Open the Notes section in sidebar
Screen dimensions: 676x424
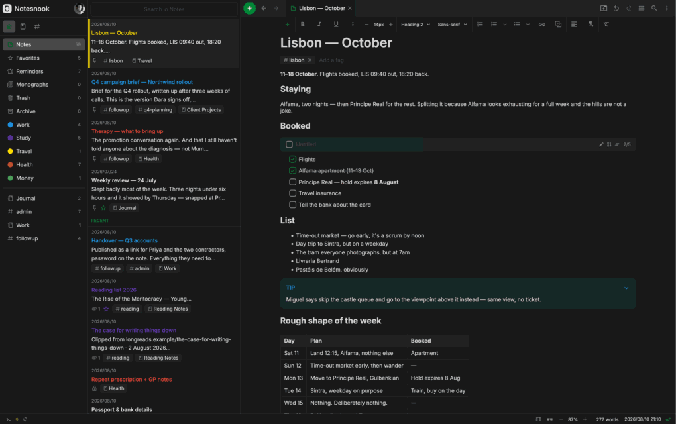point(44,44)
